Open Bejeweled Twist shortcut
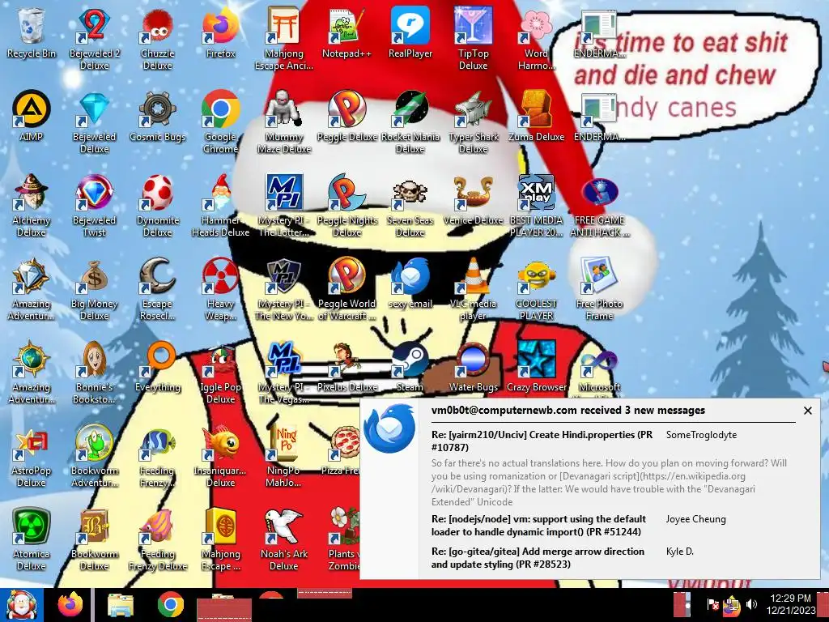Viewport: 829px width, 622px height. click(94, 205)
